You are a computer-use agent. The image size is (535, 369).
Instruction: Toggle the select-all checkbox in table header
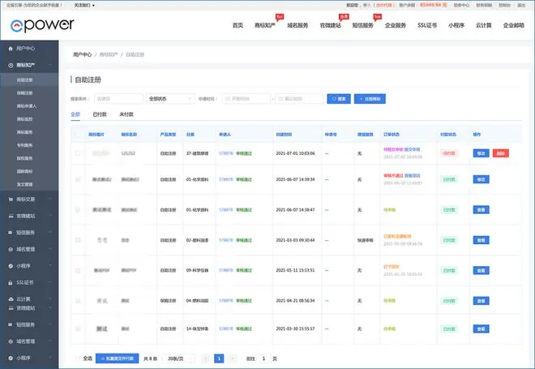click(78, 134)
